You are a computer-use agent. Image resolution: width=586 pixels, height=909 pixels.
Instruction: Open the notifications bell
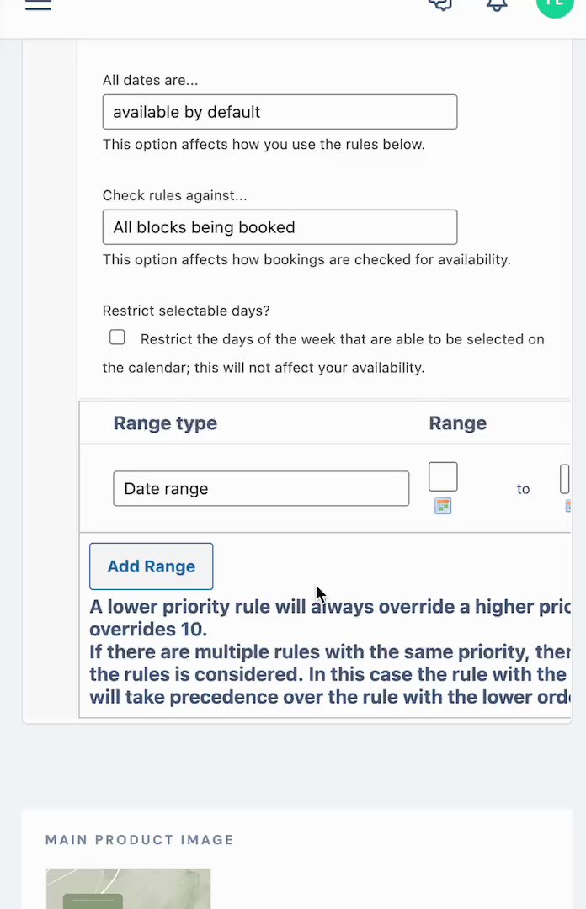coord(497,4)
